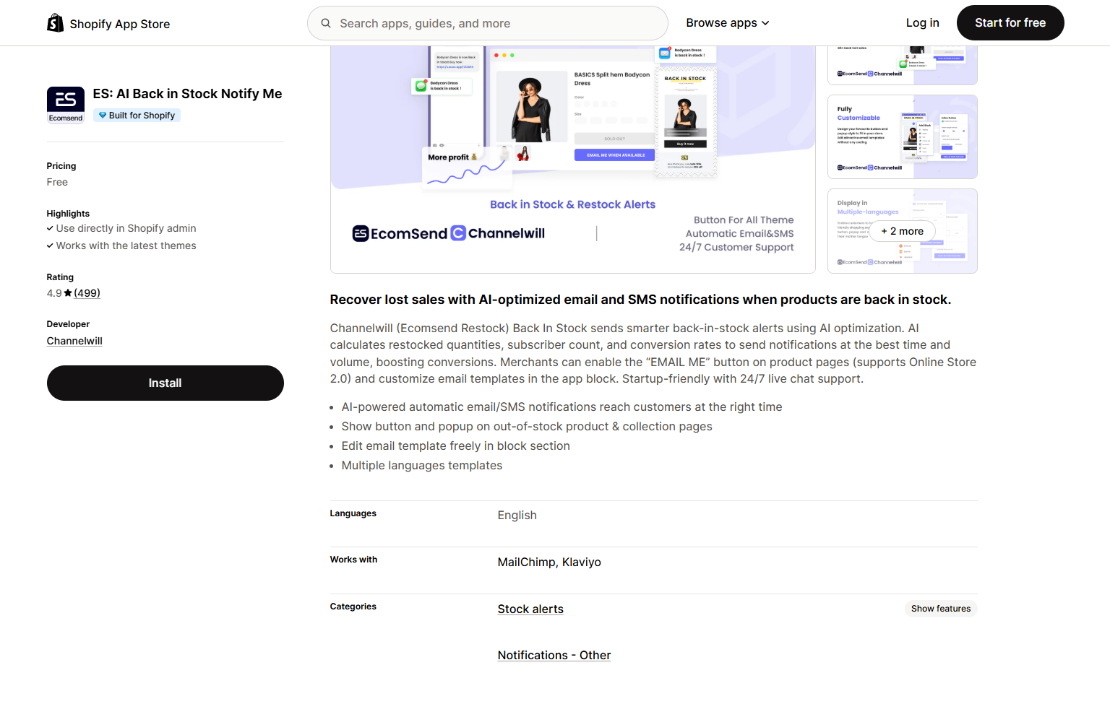Click the Shopify bag logo icon
This screenshot has width=1110, height=717.
pyautogui.click(x=55, y=23)
